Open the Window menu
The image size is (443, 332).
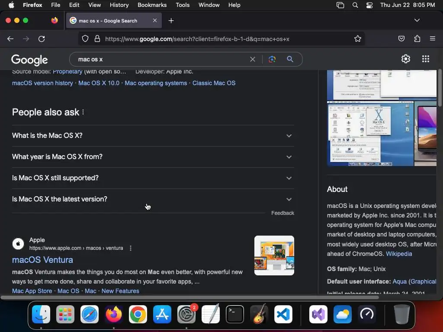coord(209,5)
